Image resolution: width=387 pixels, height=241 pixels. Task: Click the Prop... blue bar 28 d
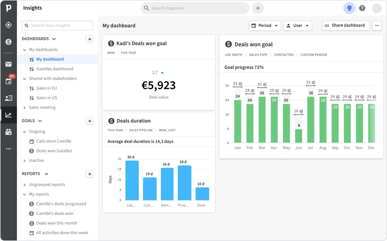coord(185,183)
